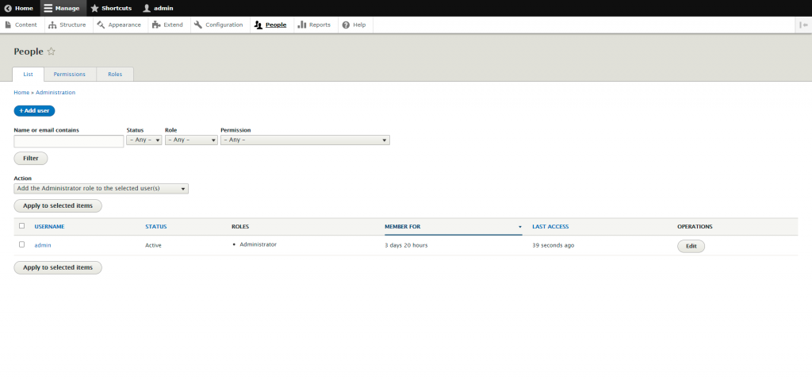
Task: Expand the Role filter dropdown
Action: (x=190, y=140)
